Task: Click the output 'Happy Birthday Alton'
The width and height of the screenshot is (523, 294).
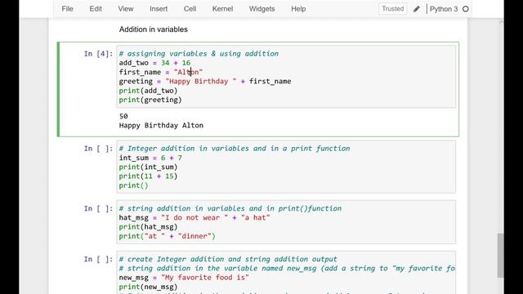Action: point(161,125)
